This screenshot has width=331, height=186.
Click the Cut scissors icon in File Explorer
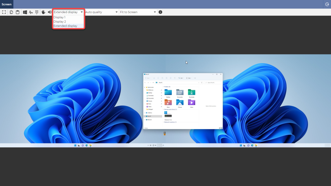(x=154, y=78)
